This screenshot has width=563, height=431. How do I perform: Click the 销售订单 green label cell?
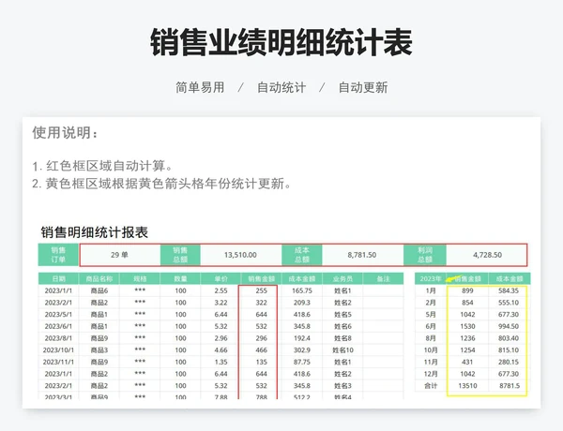pyautogui.click(x=58, y=255)
